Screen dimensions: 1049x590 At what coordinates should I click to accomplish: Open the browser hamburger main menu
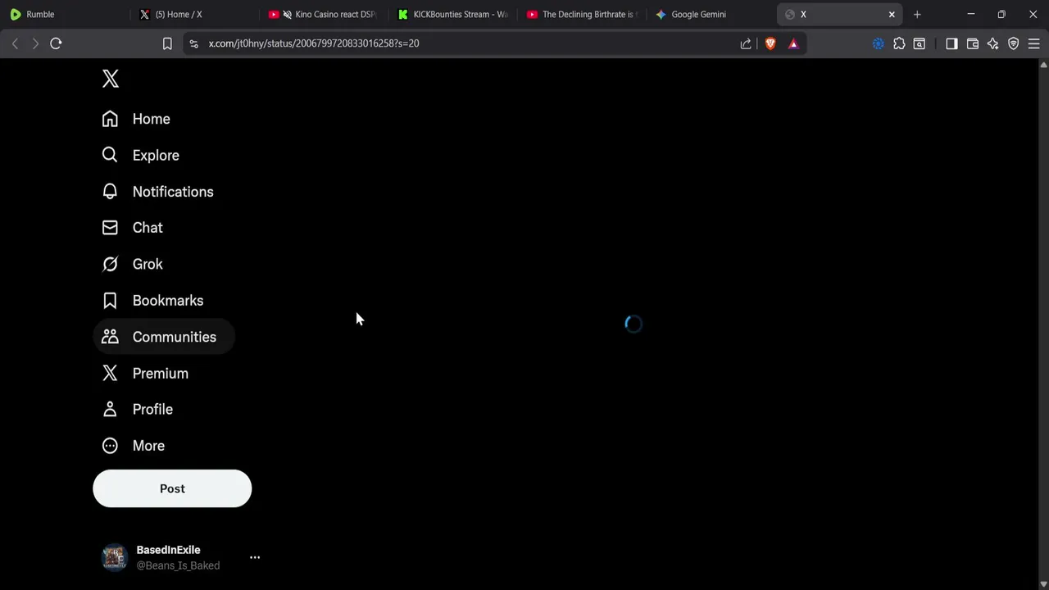(1034, 43)
